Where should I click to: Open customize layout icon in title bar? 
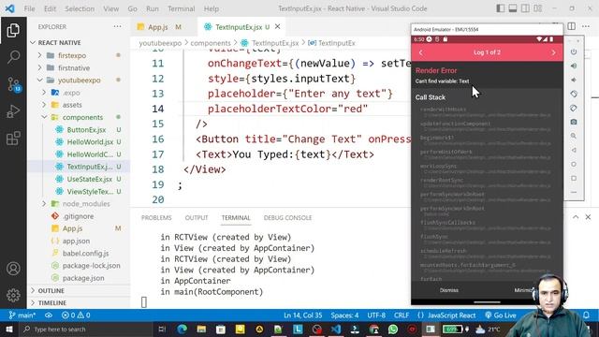click(x=538, y=8)
